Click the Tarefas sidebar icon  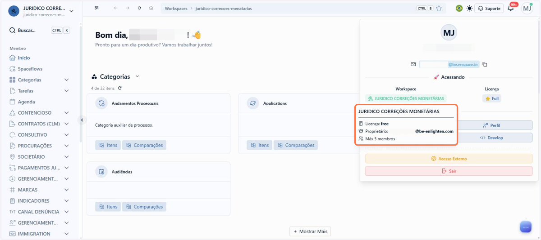(x=13, y=91)
